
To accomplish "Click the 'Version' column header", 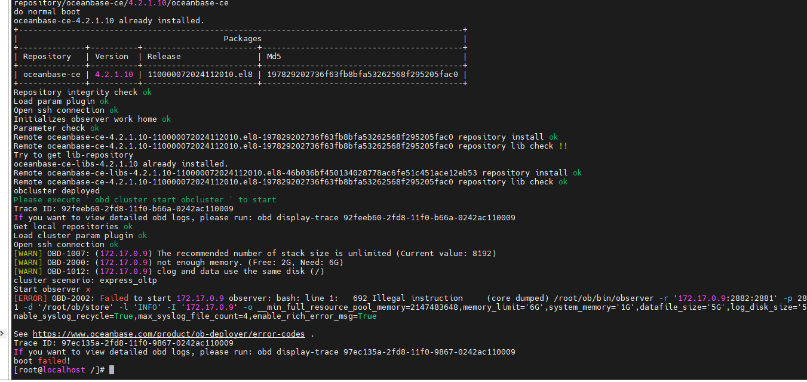I will click(x=112, y=57).
